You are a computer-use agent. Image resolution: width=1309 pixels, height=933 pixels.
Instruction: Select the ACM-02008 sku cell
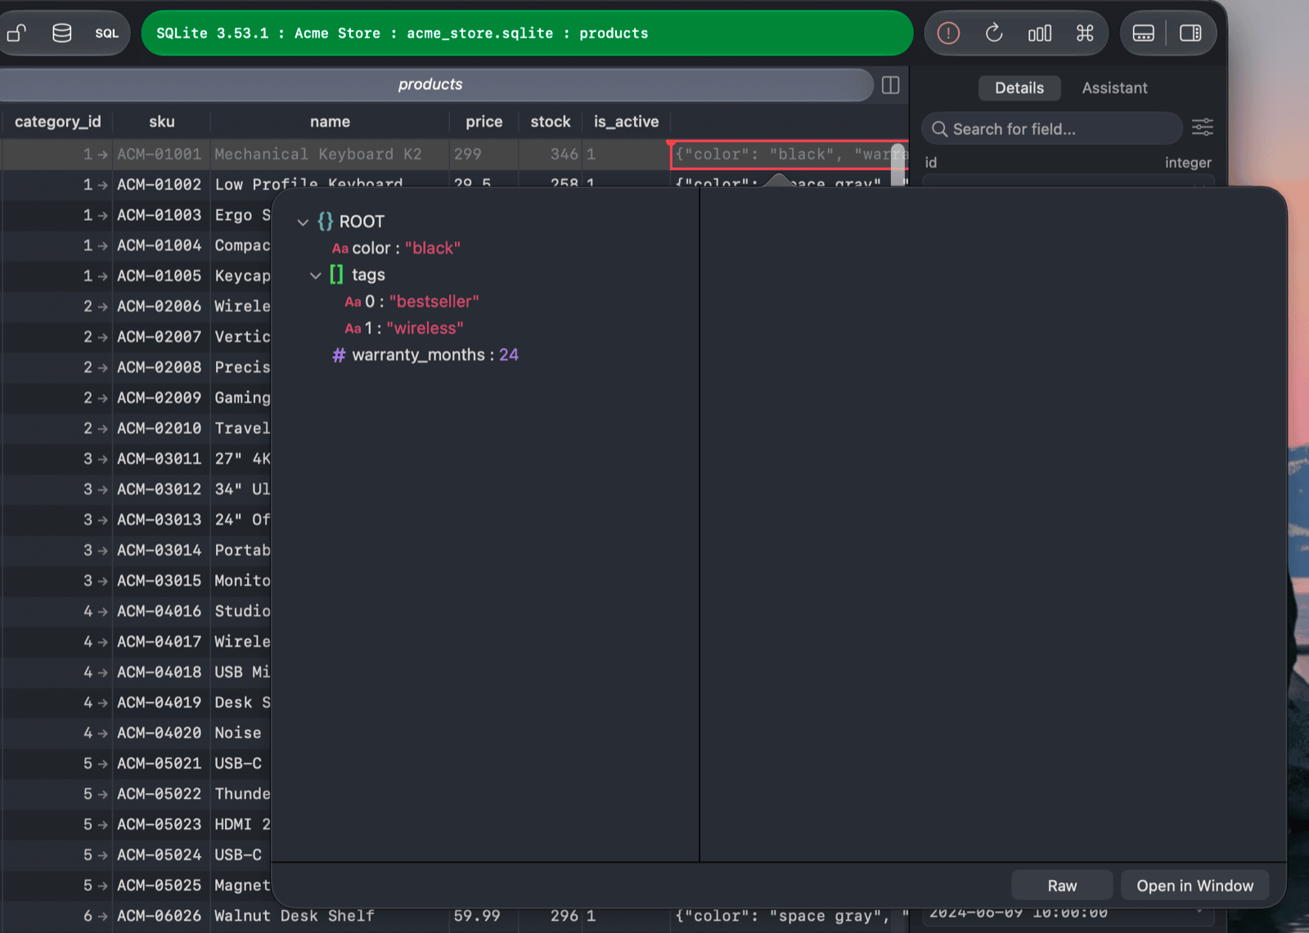160,368
